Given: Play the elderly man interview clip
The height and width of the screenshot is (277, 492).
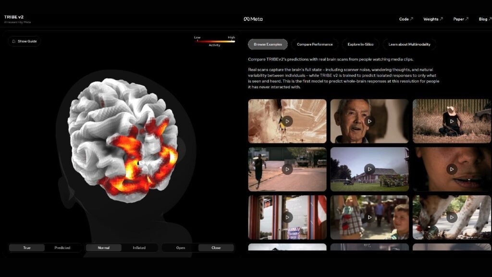Looking at the screenshot, I should tap(369, 121).
